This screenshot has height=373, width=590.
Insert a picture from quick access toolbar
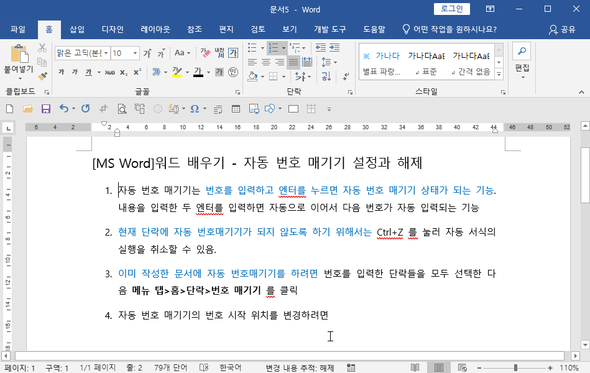coord(254,109)
